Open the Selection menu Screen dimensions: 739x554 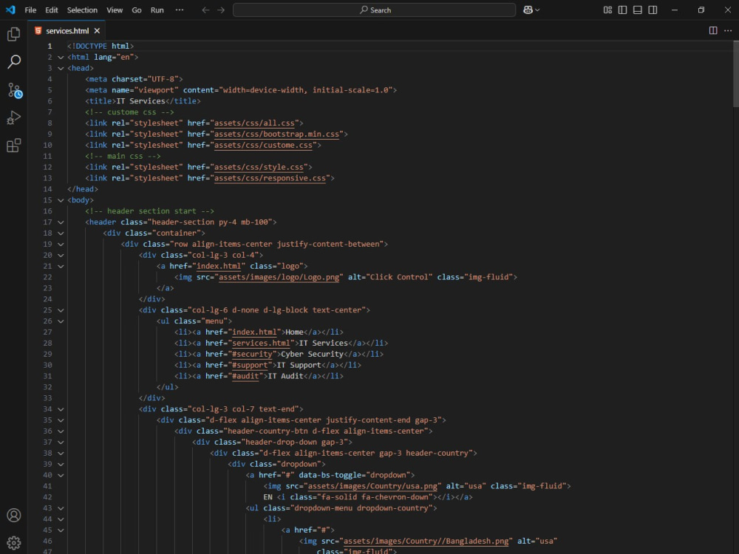[82, 10]
